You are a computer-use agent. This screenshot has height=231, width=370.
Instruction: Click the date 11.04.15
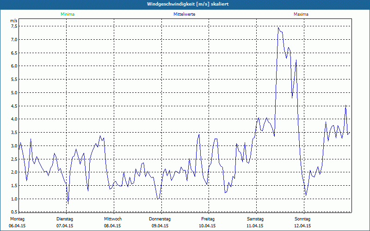point(255,226)
